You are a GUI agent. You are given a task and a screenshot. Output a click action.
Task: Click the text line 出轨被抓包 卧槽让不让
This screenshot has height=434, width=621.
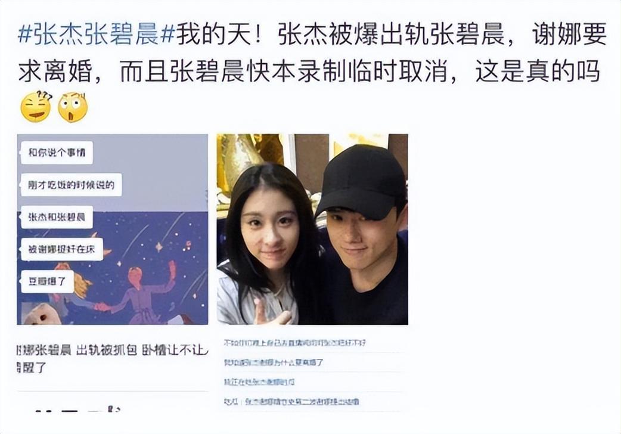[142, 350]
